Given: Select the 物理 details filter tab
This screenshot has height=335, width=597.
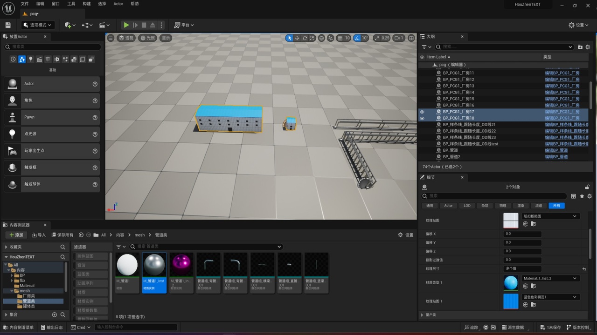Looking at the screenshot, I should 503,206.
